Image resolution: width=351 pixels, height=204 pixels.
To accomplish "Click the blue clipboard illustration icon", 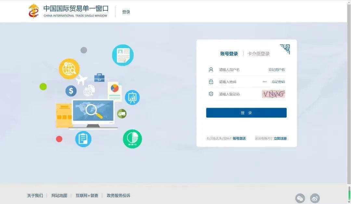I will 83,139.
